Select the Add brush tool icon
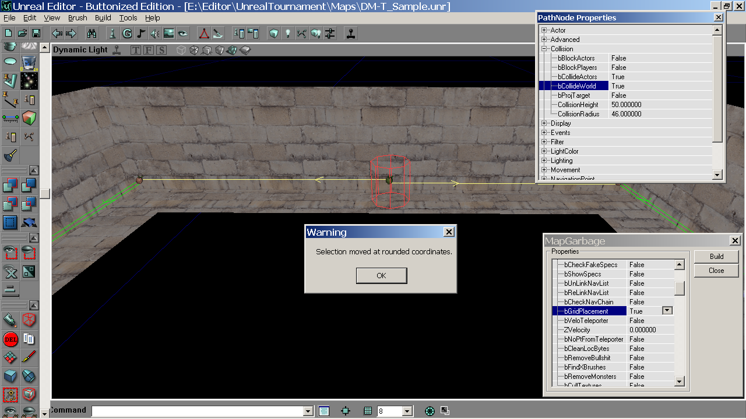 pyautogui.click(x=10, y=186)
